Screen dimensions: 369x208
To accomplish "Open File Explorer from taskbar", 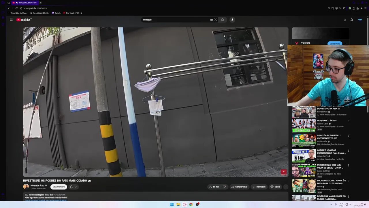I will tap(178, 205).
